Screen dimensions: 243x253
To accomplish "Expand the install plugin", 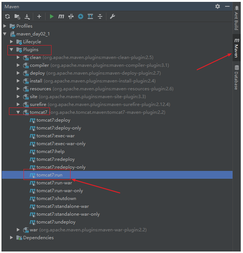I will (18, 81).
